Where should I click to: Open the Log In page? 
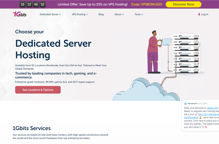pos(205,14)
